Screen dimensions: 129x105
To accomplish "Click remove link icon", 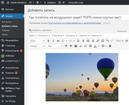I will pos(103,41).
